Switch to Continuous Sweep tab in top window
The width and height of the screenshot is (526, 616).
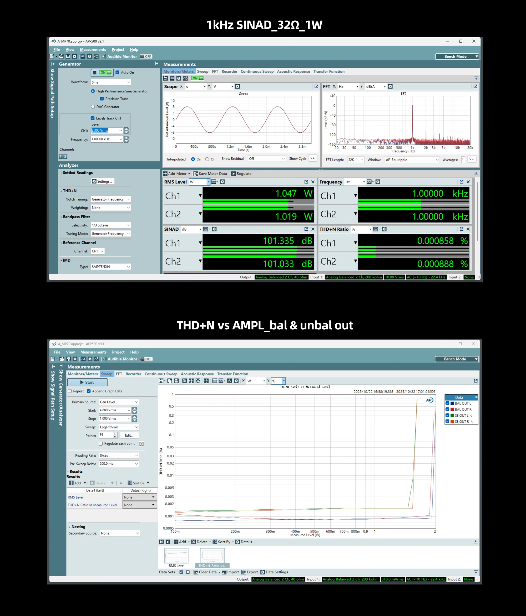coord(257,71)
